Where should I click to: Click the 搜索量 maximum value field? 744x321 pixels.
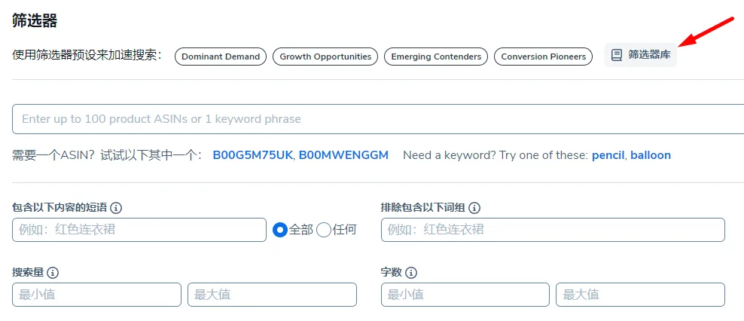pos(272,295)
